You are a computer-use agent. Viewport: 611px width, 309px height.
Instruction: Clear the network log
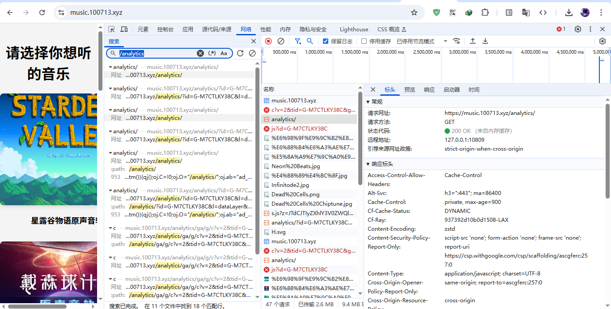(x=281, y=41)
